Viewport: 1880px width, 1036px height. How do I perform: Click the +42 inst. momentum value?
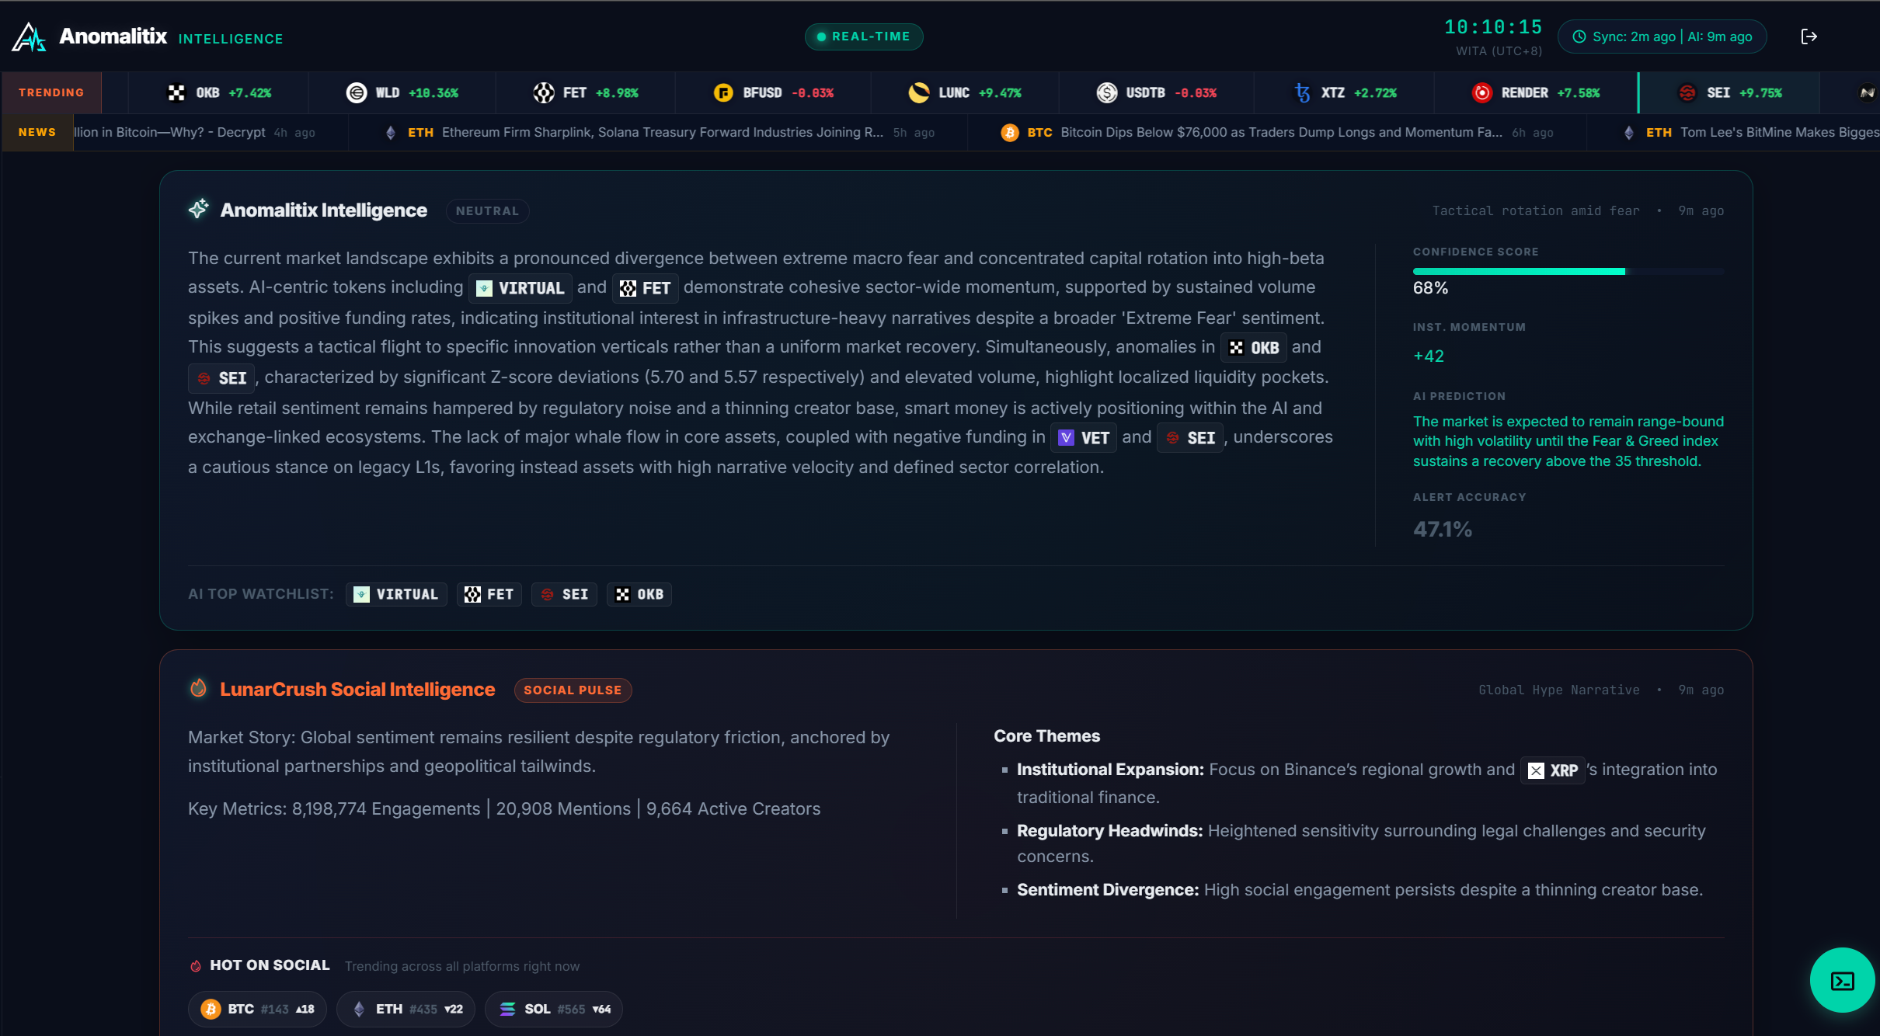pos(1429,356)
